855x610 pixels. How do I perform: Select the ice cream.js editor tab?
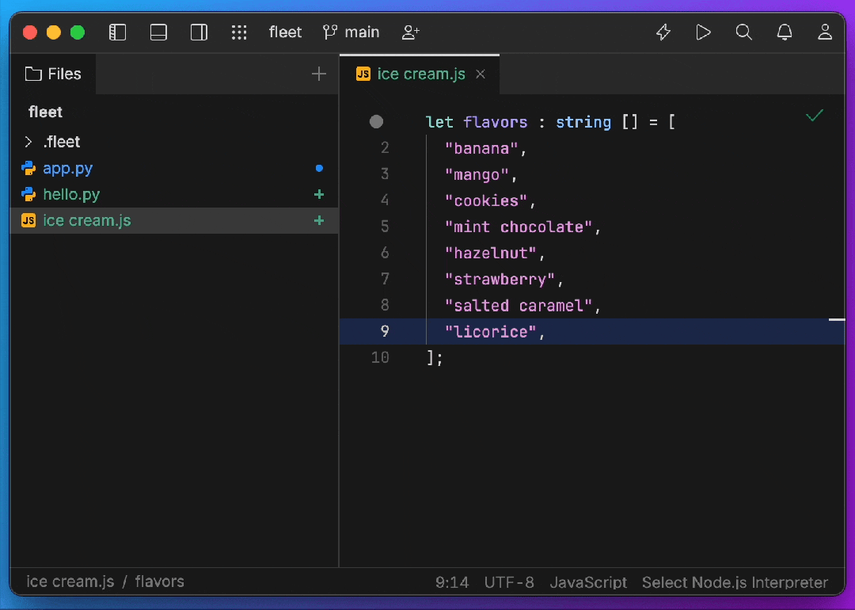pos(420,74)
